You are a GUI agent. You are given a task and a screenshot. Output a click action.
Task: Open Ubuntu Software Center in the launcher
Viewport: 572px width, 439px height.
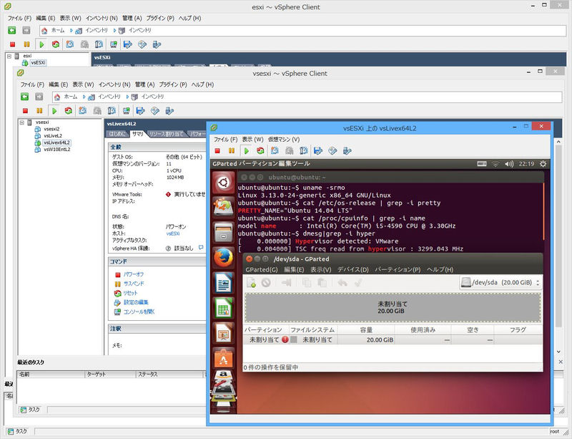pos(222,358)
